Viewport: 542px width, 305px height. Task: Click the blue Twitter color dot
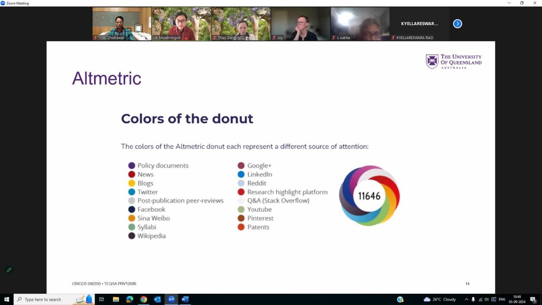[x=131, y=192]
